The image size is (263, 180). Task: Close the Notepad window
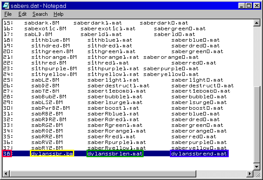[257, 6]
